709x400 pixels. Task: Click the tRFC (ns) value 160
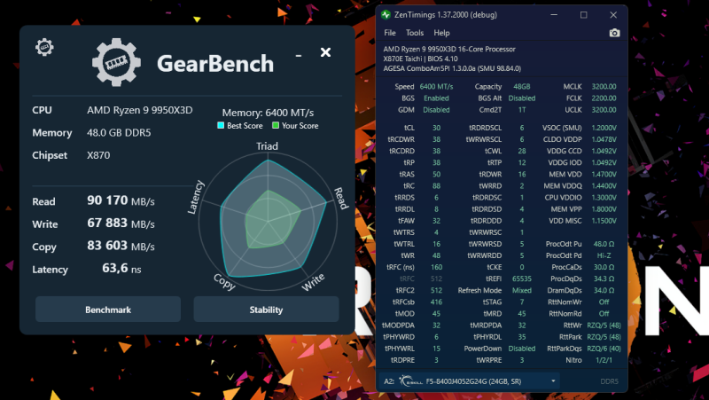click(x=436, y=267)
